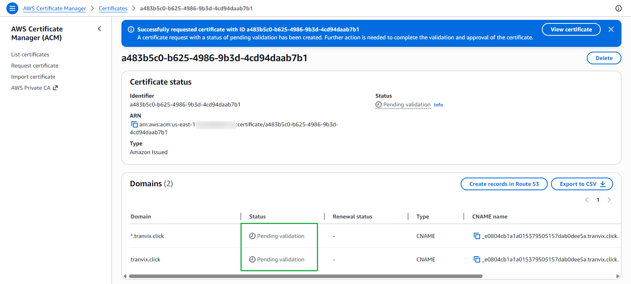Click the identifier value under Identifier

(185, 104)
